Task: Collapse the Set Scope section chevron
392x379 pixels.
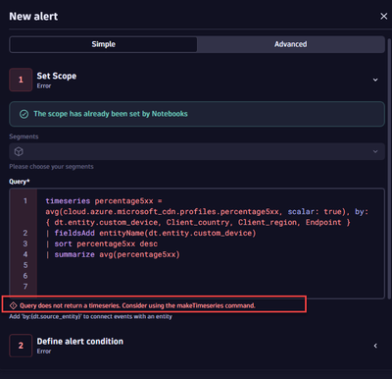Action: point(375,80)
